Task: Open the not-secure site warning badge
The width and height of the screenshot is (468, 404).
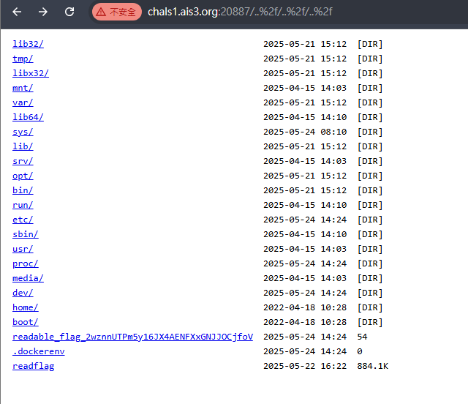Action: click(117, 12)
